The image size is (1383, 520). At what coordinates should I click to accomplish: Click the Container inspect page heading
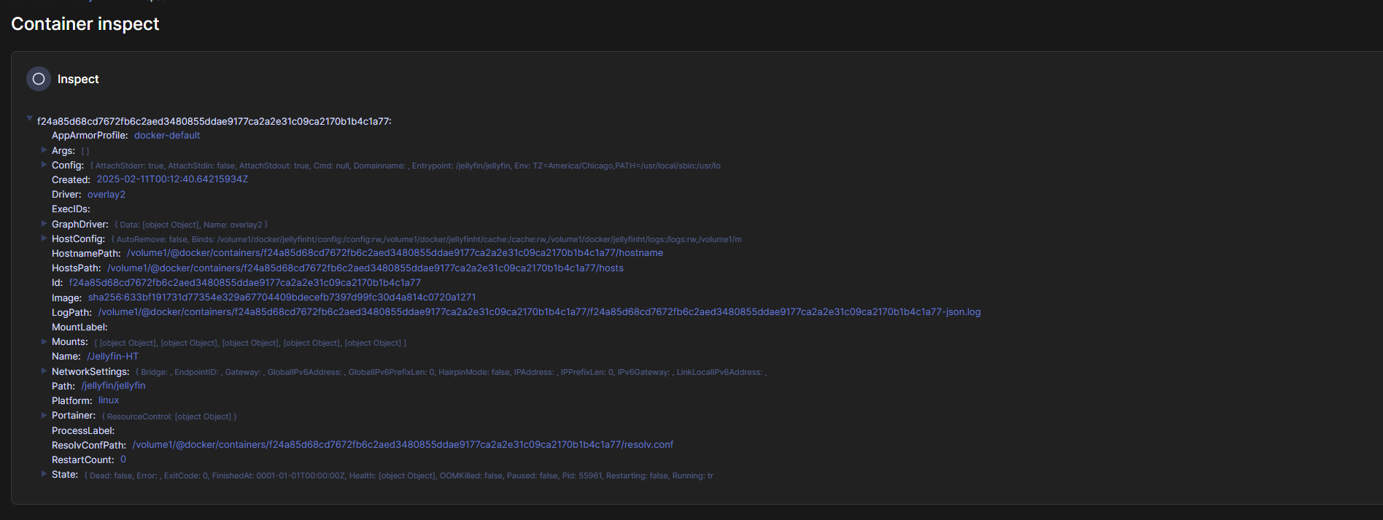(x=85, y=24)
